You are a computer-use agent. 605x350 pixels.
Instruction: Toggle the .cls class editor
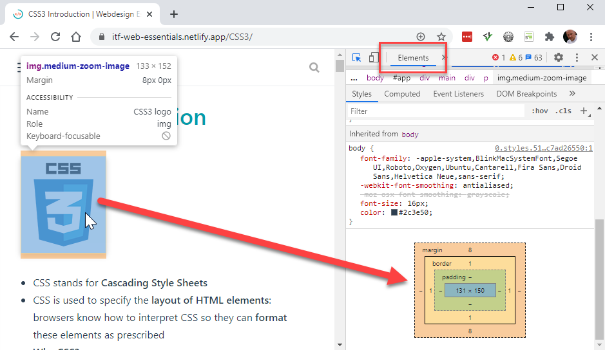563,111
